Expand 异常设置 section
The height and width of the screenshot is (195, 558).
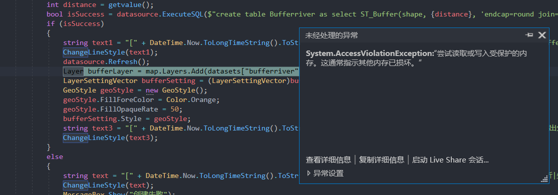[325, 173]
